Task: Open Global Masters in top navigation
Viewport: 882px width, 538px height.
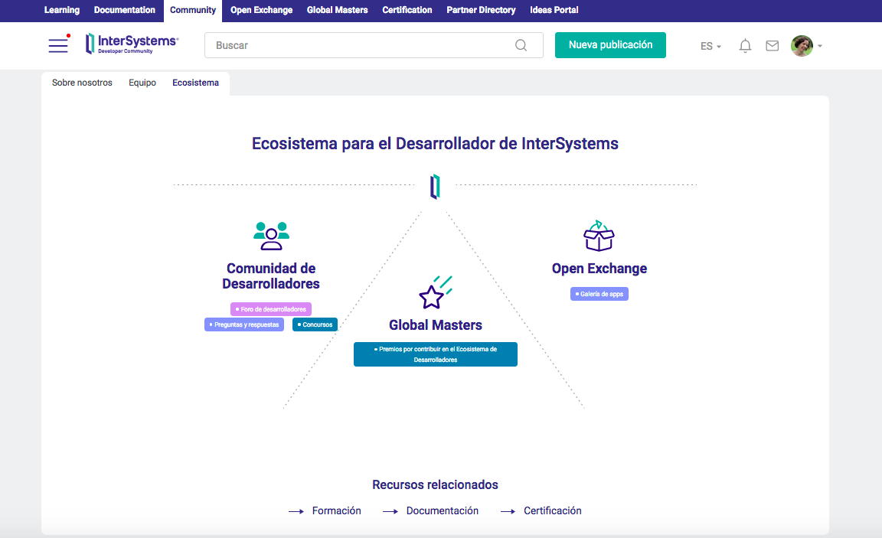Action: pyautogui.click(x=337, y=10)
